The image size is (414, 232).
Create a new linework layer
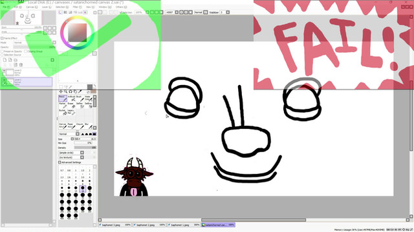pos(10,60)
